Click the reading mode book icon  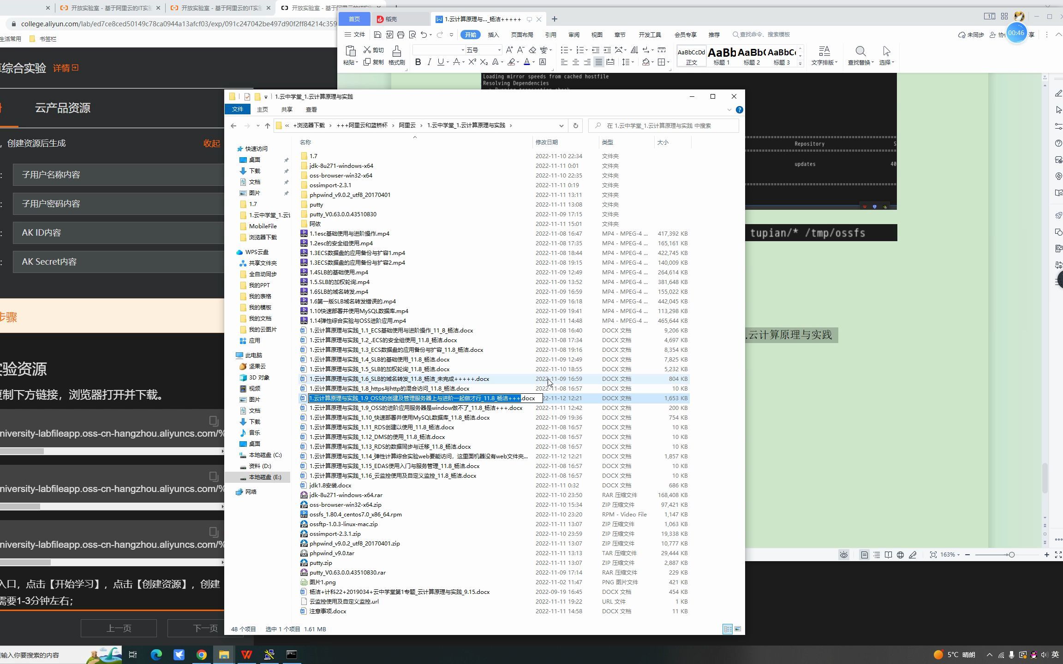[888, 555]
